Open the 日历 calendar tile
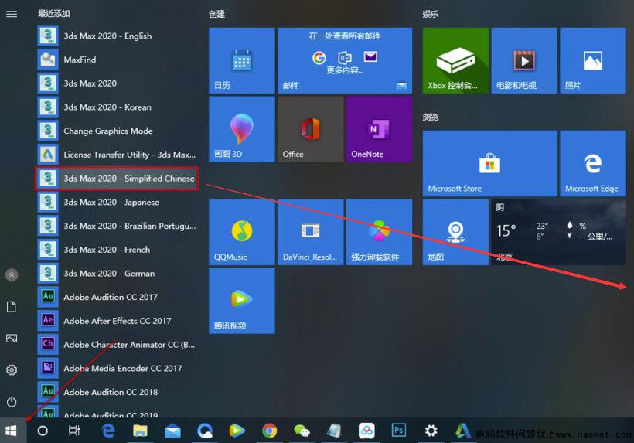The height and width of the screenshot is (443, 634). pyautogui.click(x=242, y=60)
